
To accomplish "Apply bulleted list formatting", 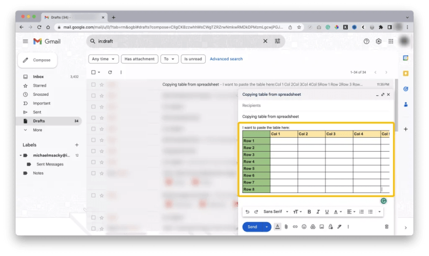I will tap(370, 212).
